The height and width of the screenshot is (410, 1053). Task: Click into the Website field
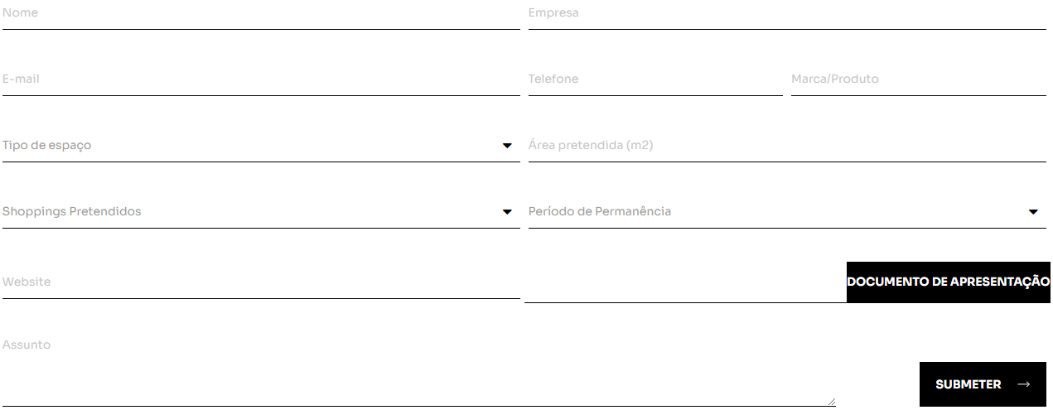(x=260, y=282)
